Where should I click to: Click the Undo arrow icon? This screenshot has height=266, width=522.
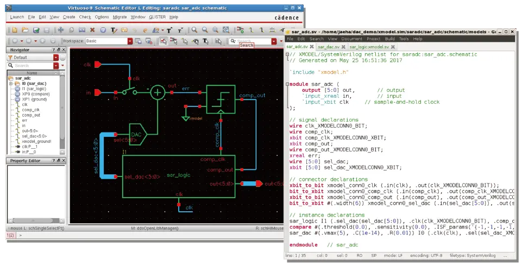135,30
